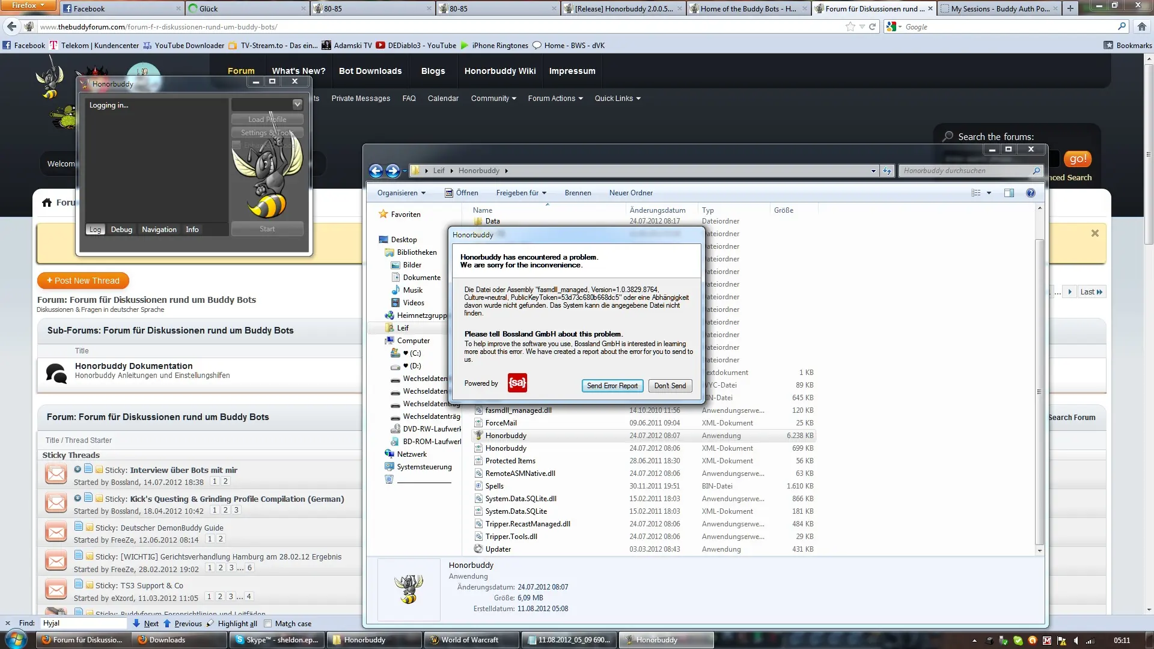Switch to the Navigation tab in Honorbuddy

point(159,230)
